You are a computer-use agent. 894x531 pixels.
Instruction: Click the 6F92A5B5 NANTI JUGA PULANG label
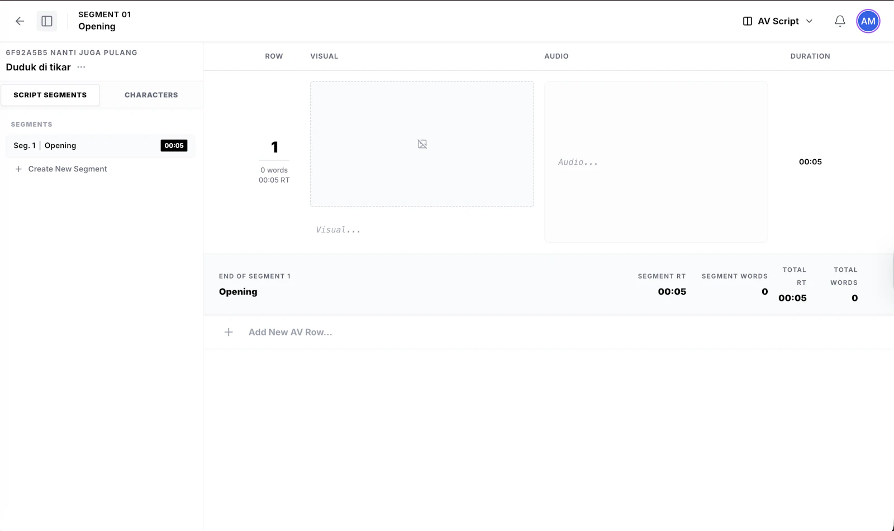(x=72, y=52)
